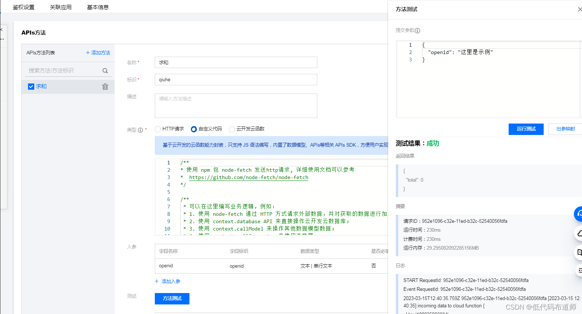Click the cloud floating icon on right edge

(x=579, y=233)
